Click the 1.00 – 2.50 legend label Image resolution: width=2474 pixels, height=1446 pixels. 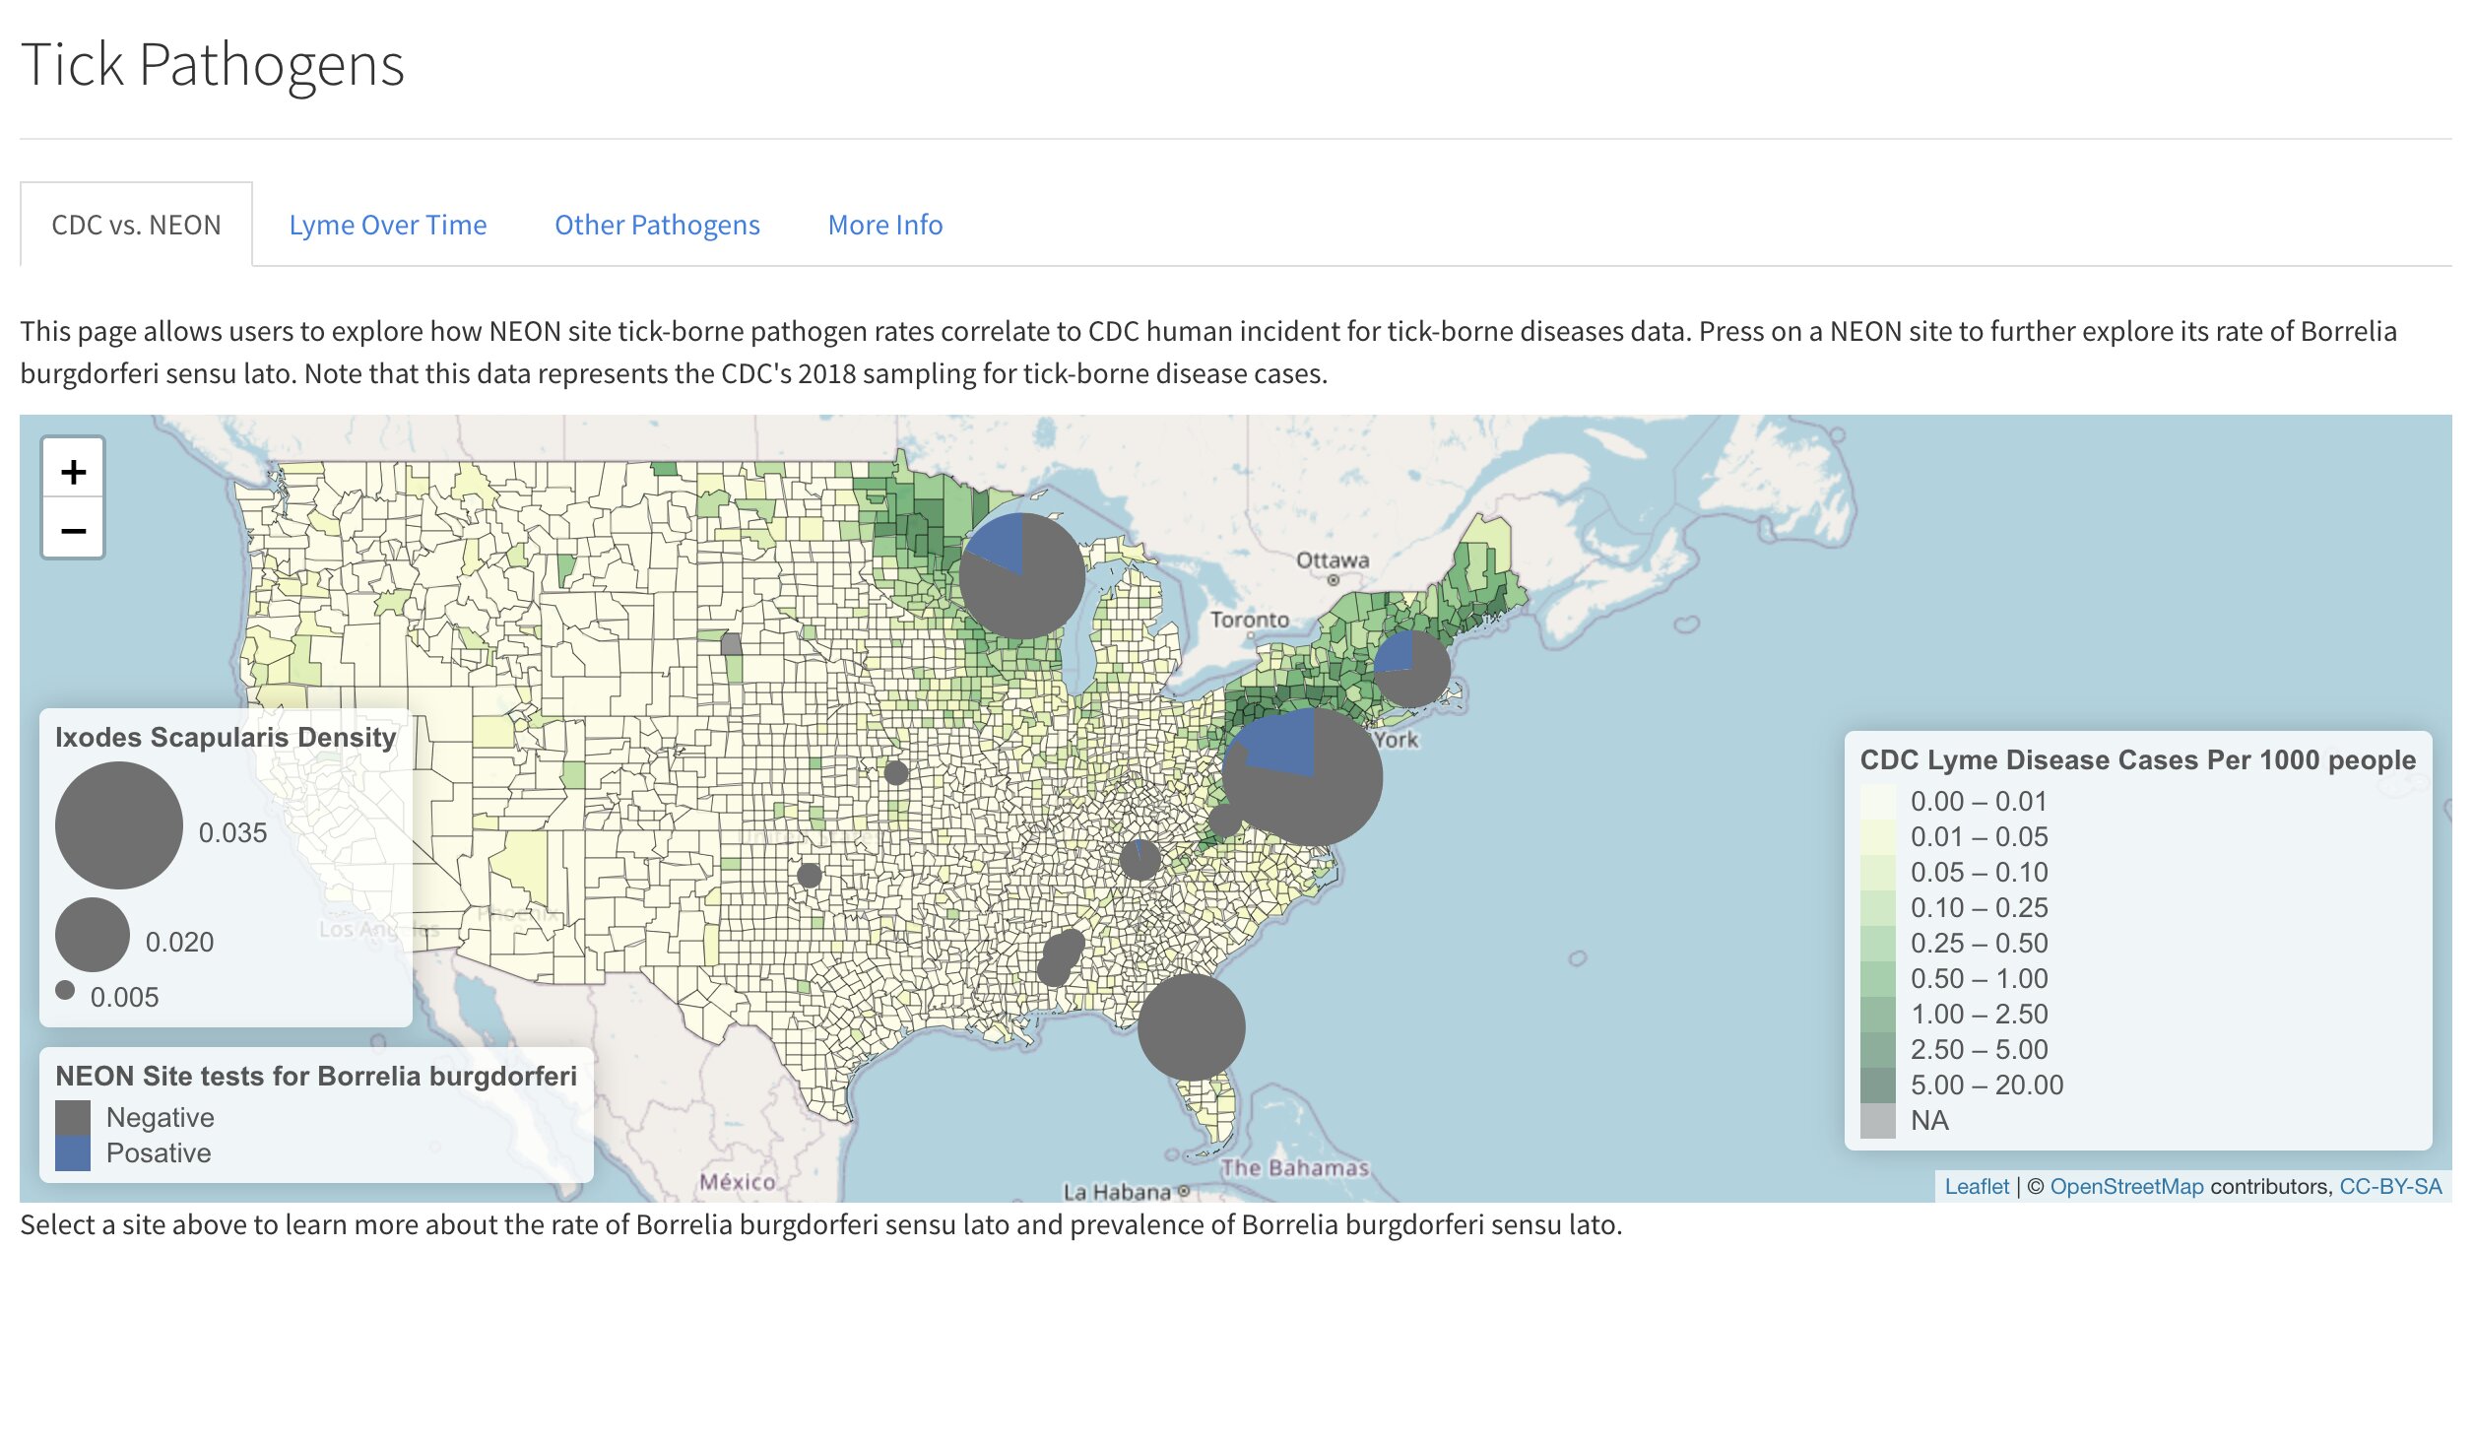[x=1980, y=1015]
